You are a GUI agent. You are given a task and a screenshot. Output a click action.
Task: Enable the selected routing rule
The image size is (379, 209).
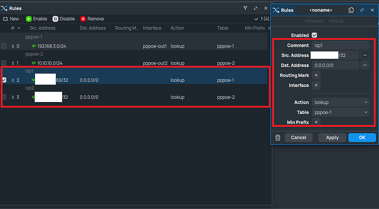(x=36, y=19)
